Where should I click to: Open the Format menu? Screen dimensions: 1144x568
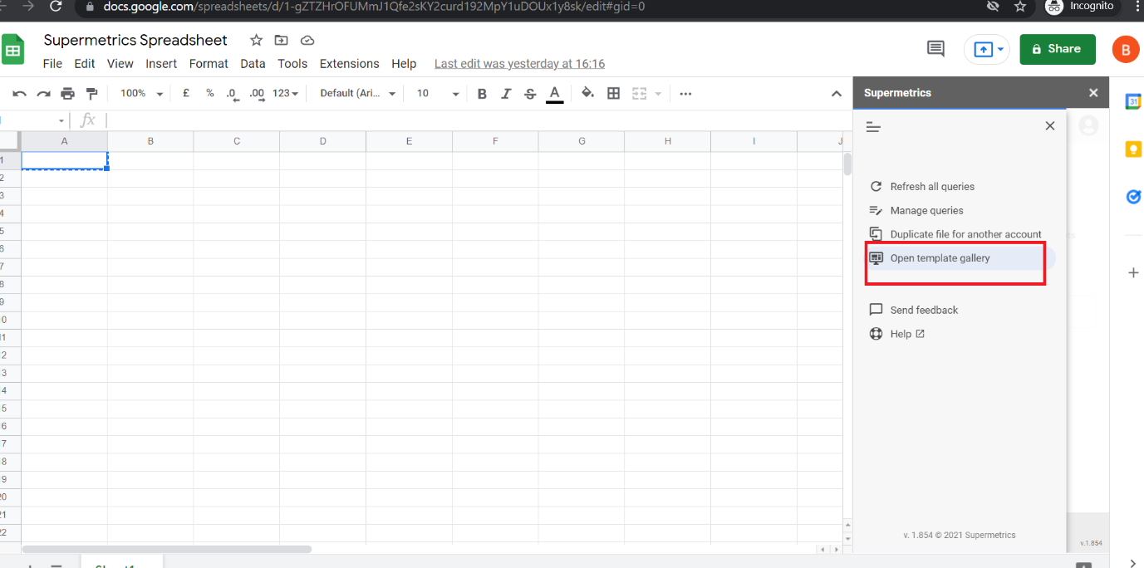click(x=209, y=64)
